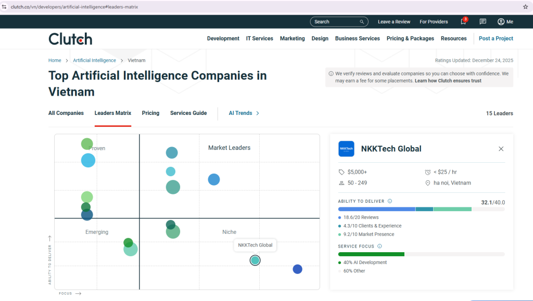The width and height of the screenshot is (533, 301).
Task: Click the Clutch logo
Action: [70, 38]
